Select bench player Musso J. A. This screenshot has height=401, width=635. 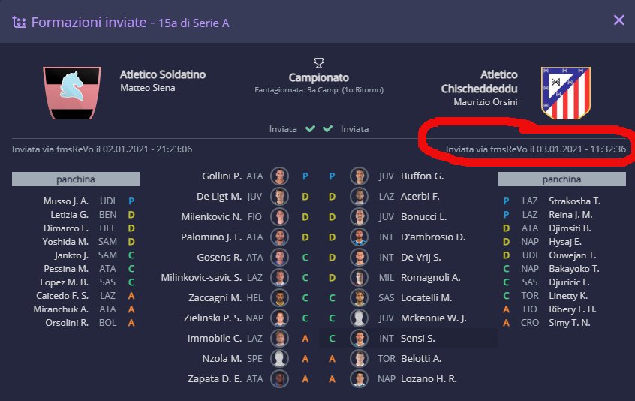(x=66, y=201)
